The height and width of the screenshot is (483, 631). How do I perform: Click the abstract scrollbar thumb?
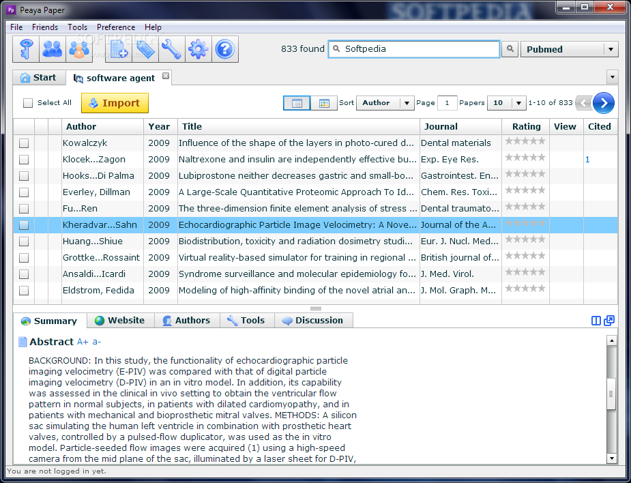tap(611, 394)
